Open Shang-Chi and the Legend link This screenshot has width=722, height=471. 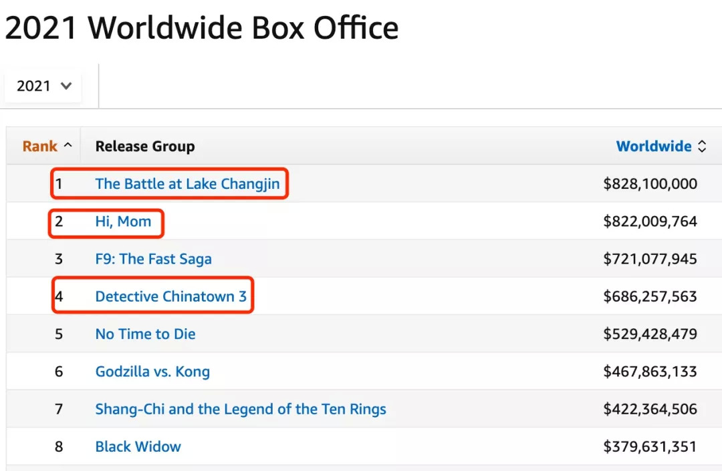point(241,409)
